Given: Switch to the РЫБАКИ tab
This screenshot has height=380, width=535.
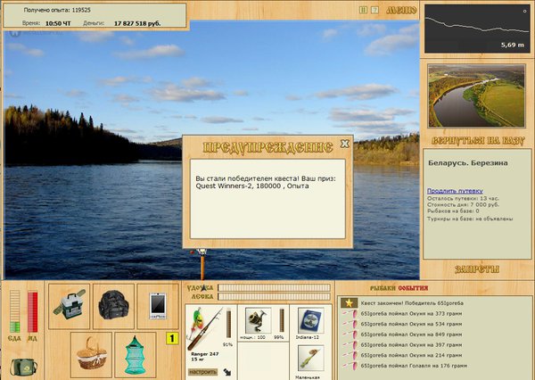Looking at the screenshot, I should pos(383,288).
